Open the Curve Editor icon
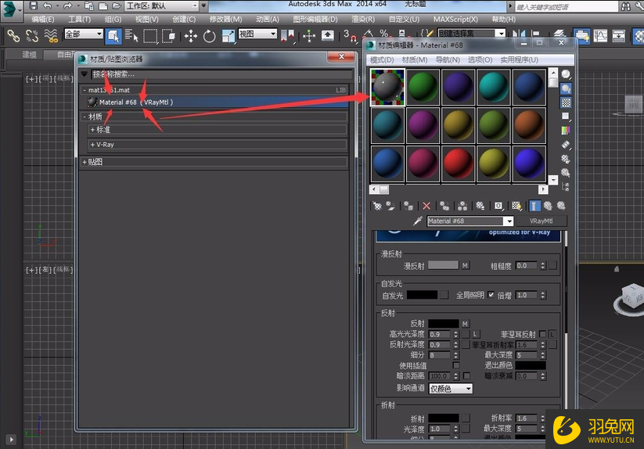The image size is (644, 449). tap(600, 36)
